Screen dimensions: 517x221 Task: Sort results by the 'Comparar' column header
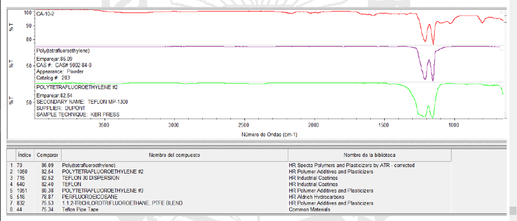42,155
